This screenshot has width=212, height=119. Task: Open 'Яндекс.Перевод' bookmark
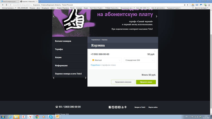click(63, 8)
